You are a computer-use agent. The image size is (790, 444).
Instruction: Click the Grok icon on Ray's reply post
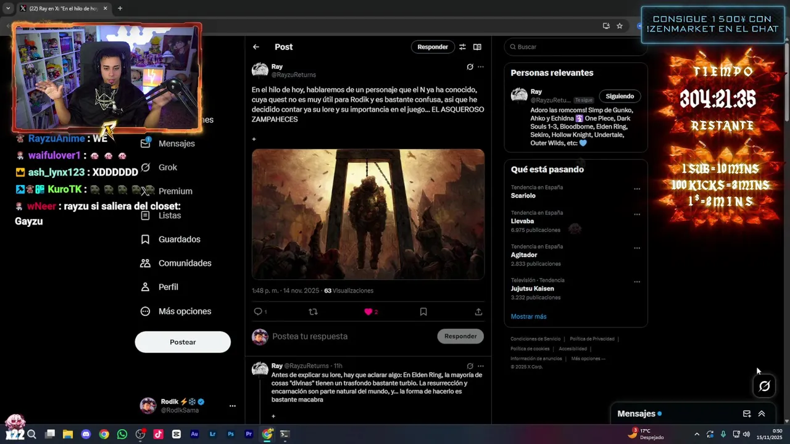coord(470,366)
